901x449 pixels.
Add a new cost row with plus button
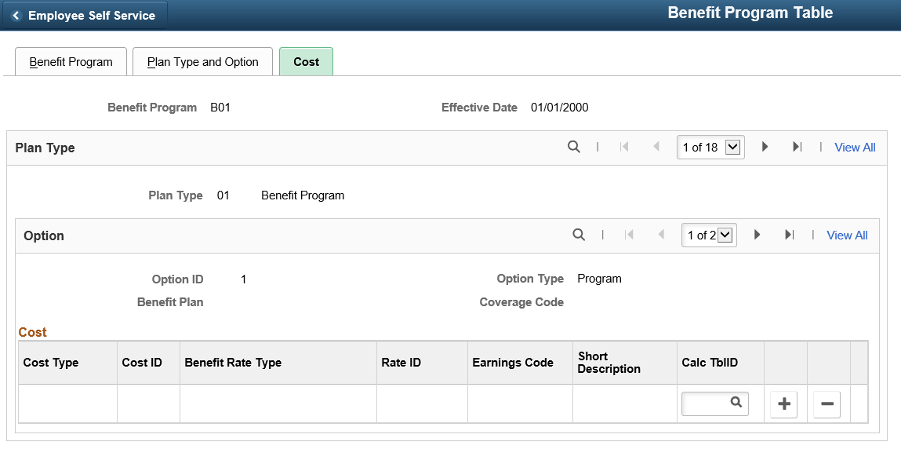coord(784,404)
